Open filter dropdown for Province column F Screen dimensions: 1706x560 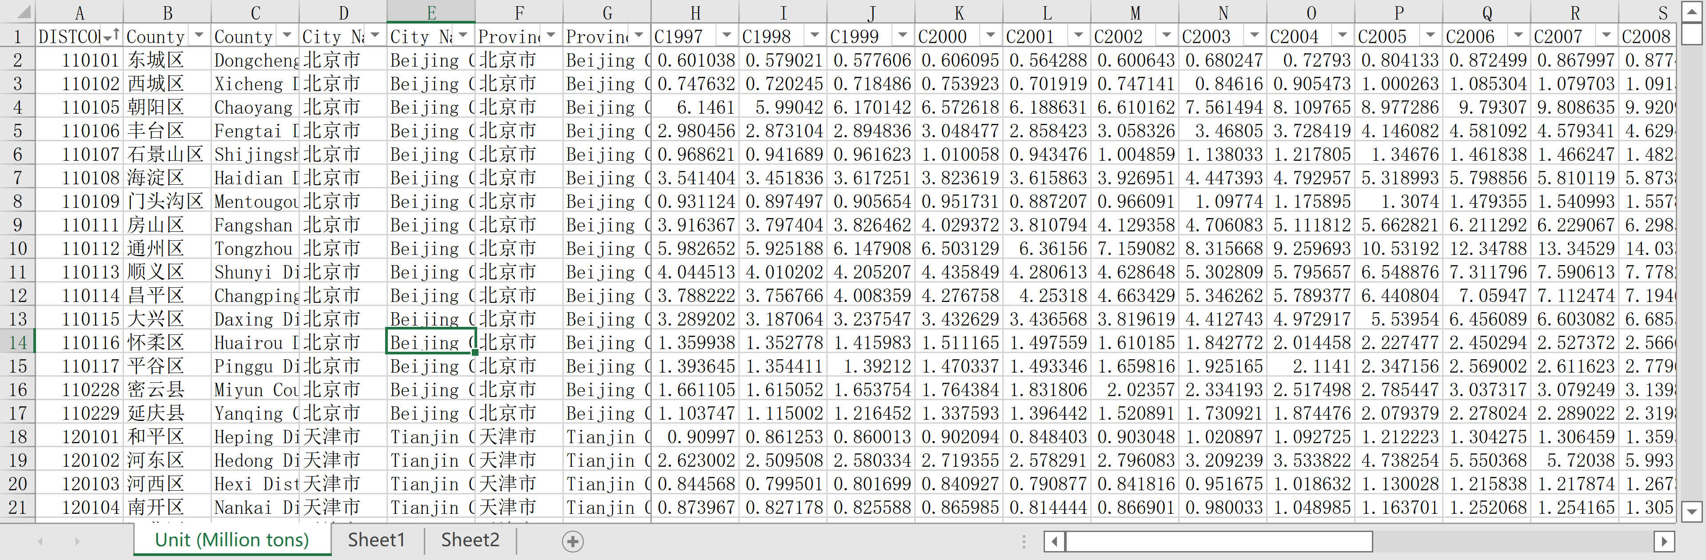(x=552, y=36)
